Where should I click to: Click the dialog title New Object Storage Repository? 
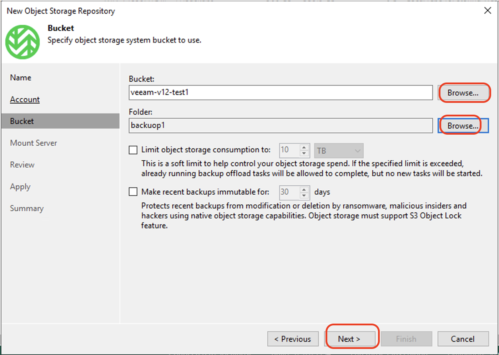point(61,11)
